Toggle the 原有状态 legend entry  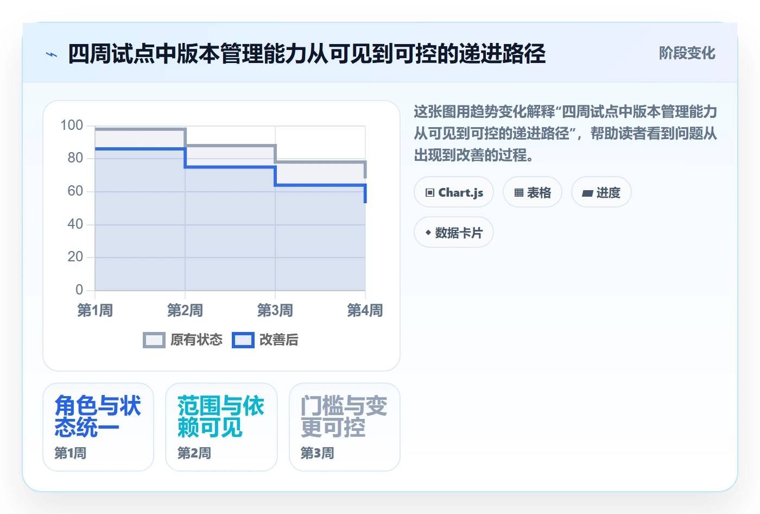coord(182,340)
